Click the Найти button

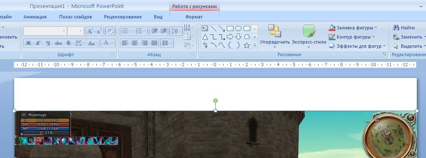[404, 28]
